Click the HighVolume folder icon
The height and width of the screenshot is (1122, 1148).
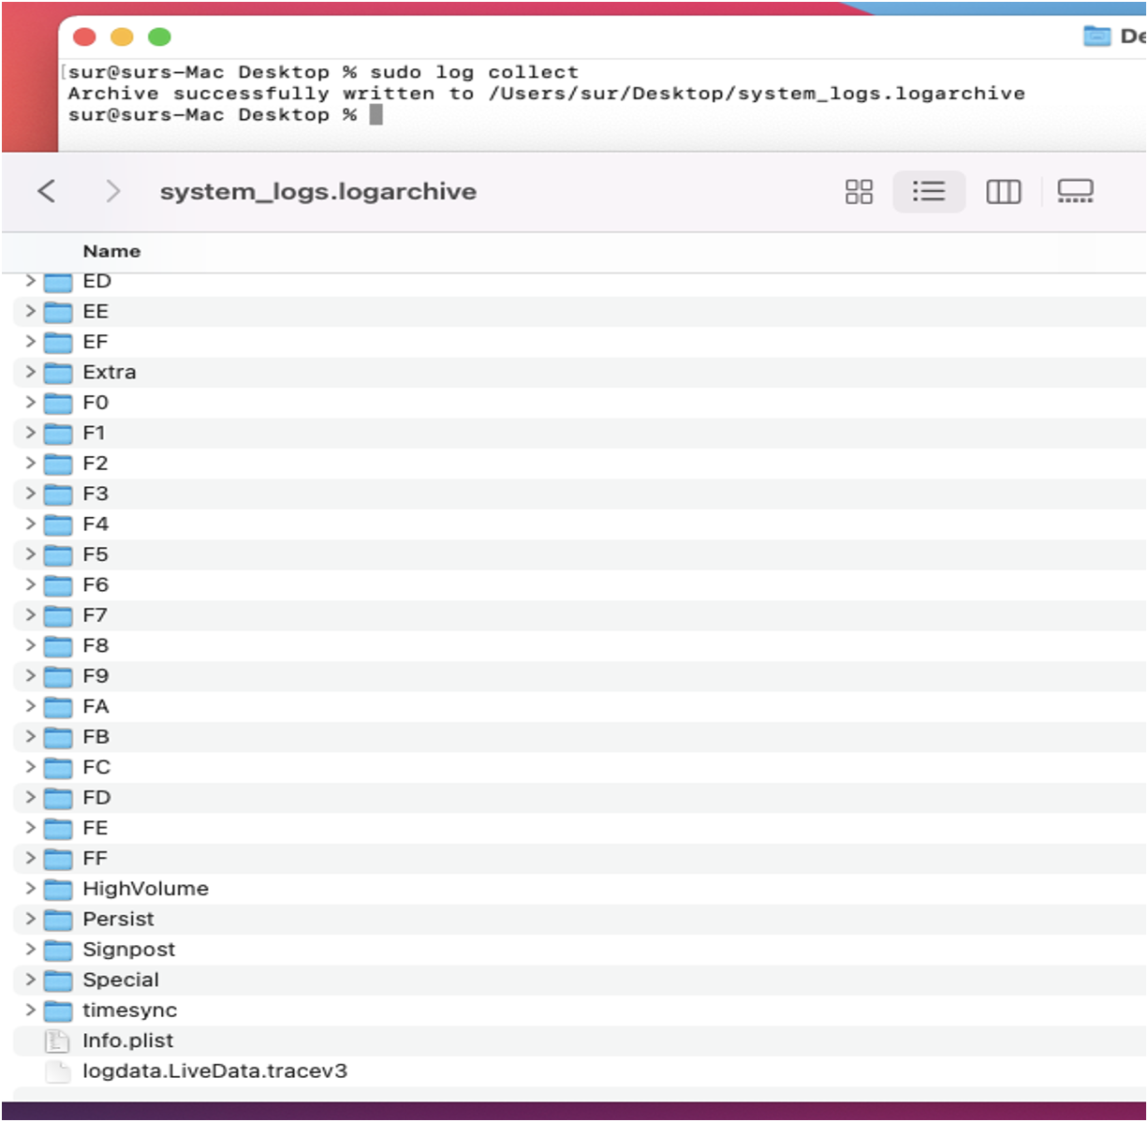click(58, 889)
